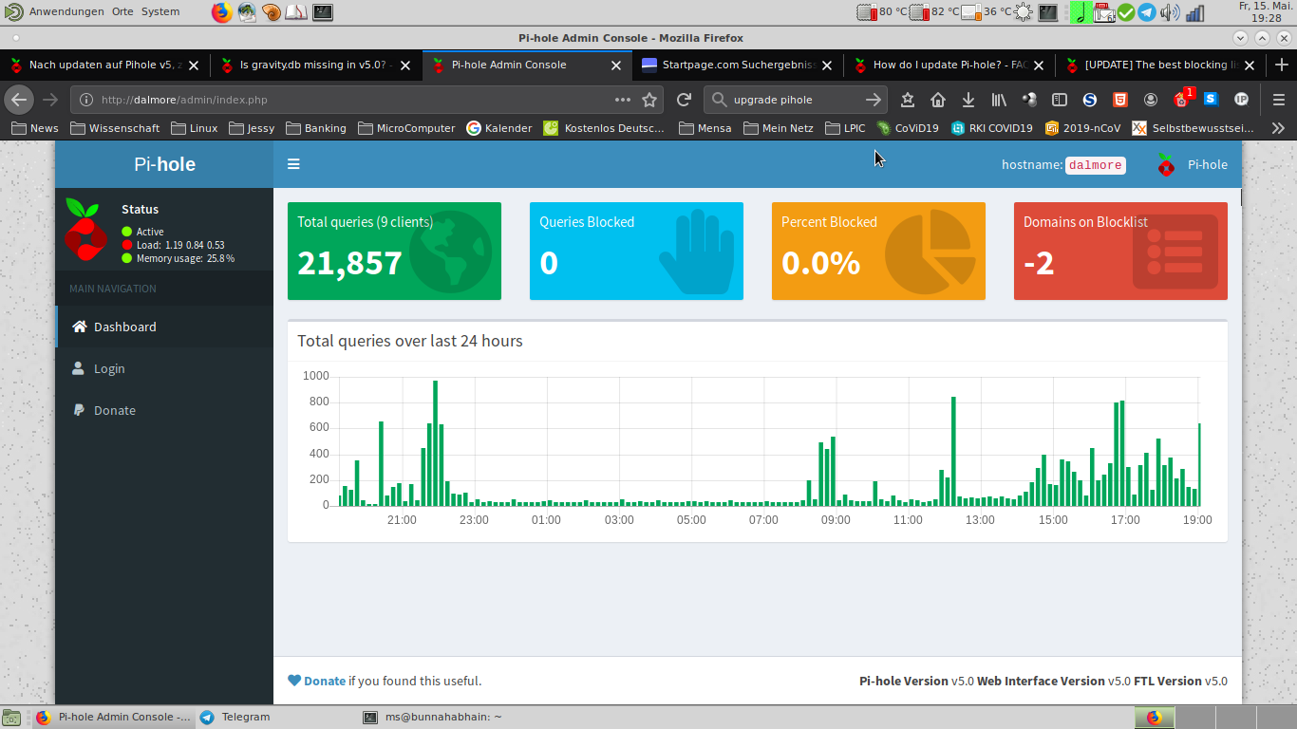Close the Pi-hole Admin Console tab
The width and height of the screenshot is (1297, 729).
(x=615, y=65)
